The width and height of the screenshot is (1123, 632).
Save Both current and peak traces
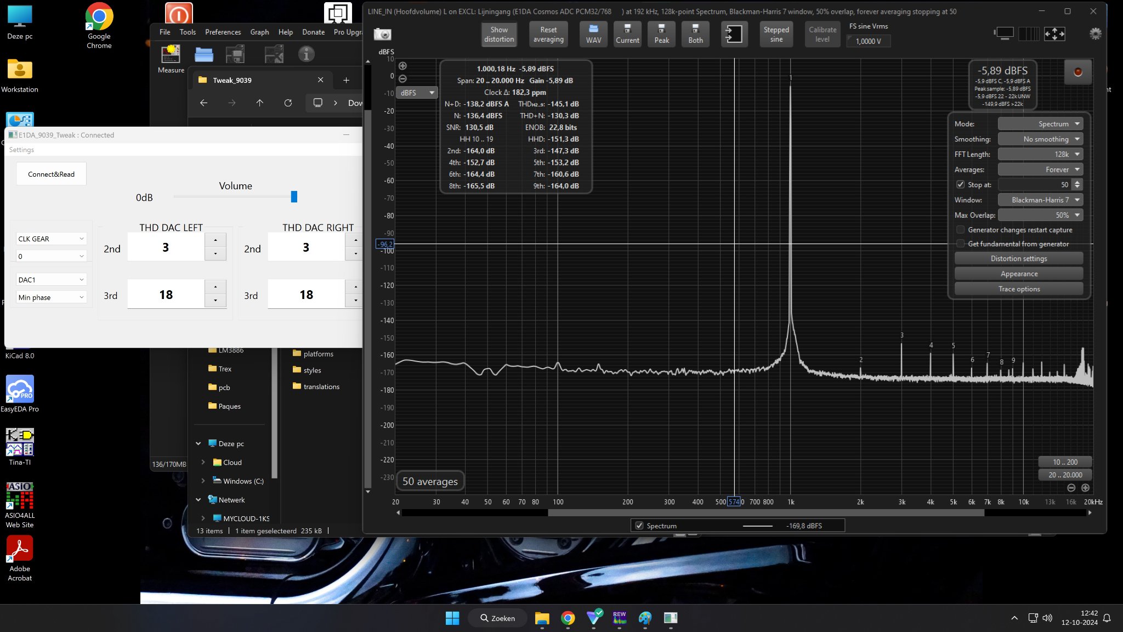click(x=695, y=34)
